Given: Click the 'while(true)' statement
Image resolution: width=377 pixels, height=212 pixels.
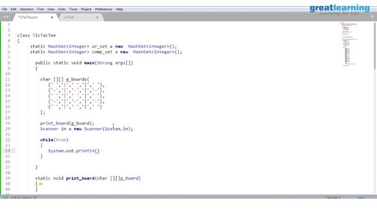Looking at the screenshot, I should (x=54, y=140).
